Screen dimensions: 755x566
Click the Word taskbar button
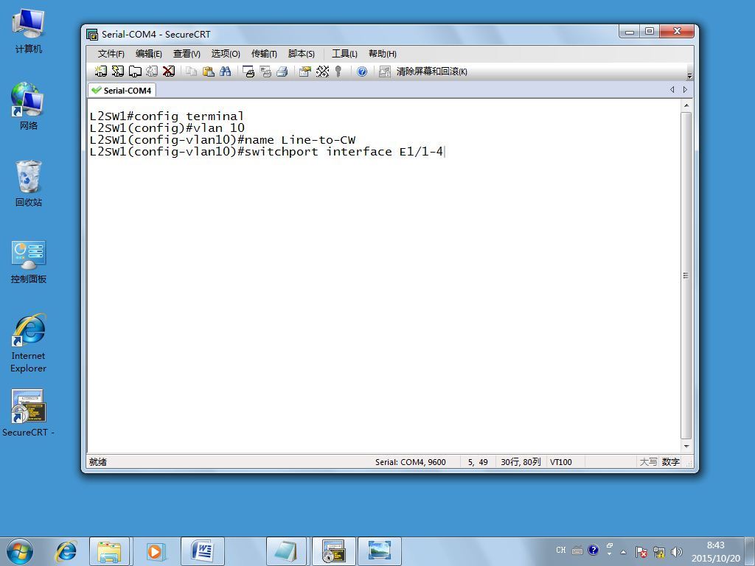[203, 551]
